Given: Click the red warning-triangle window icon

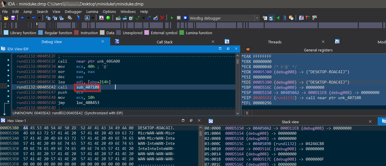Looking at the screenshot, I should (101, 18).
